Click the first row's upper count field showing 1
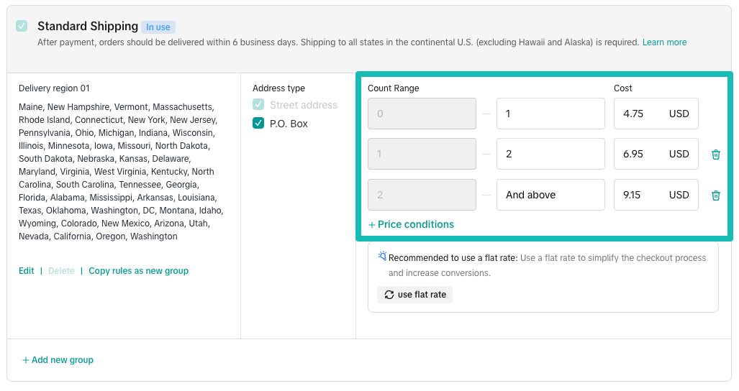 [x=550, y=114]
